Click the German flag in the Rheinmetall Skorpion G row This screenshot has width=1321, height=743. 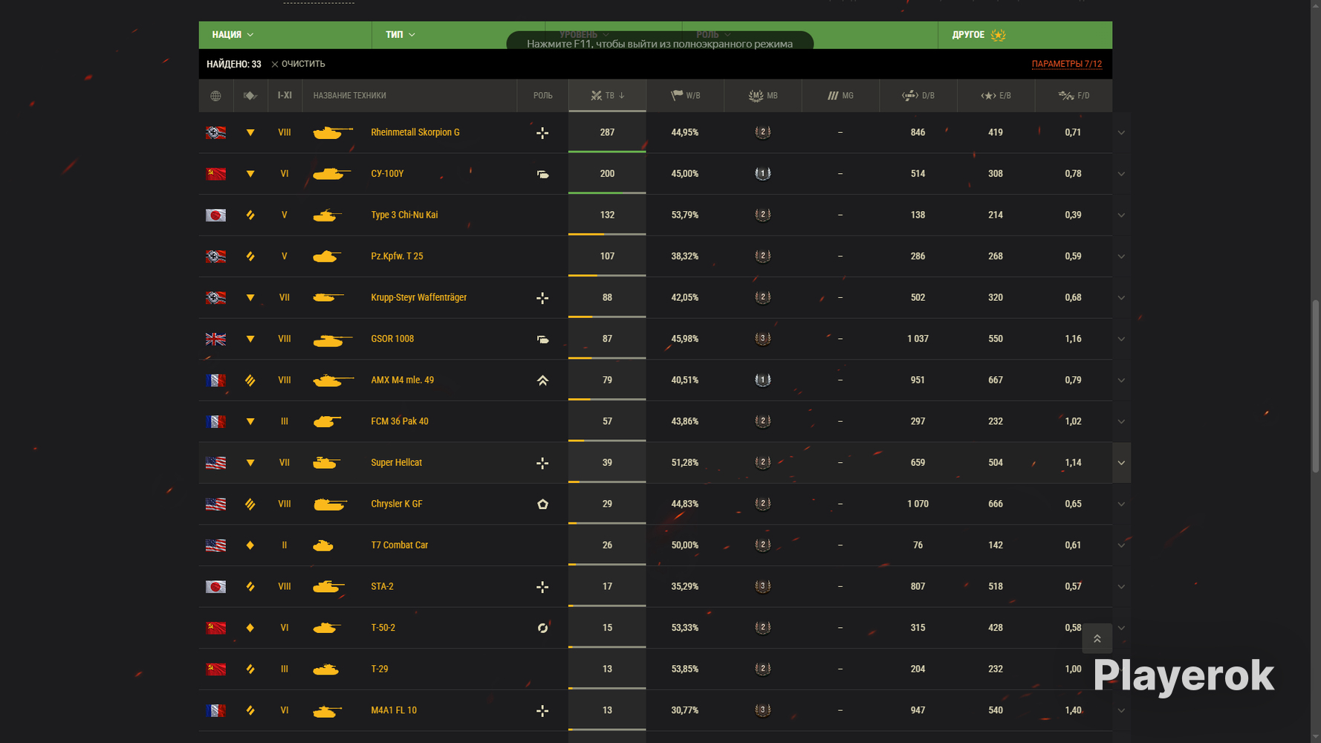tap(215, 133)
